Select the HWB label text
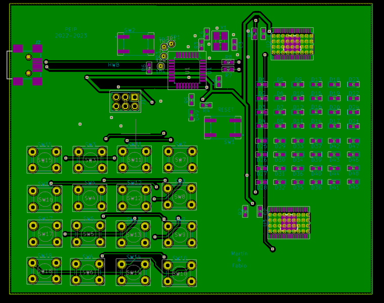The width and height of the screenshot is (384, 303). (113, 65)
